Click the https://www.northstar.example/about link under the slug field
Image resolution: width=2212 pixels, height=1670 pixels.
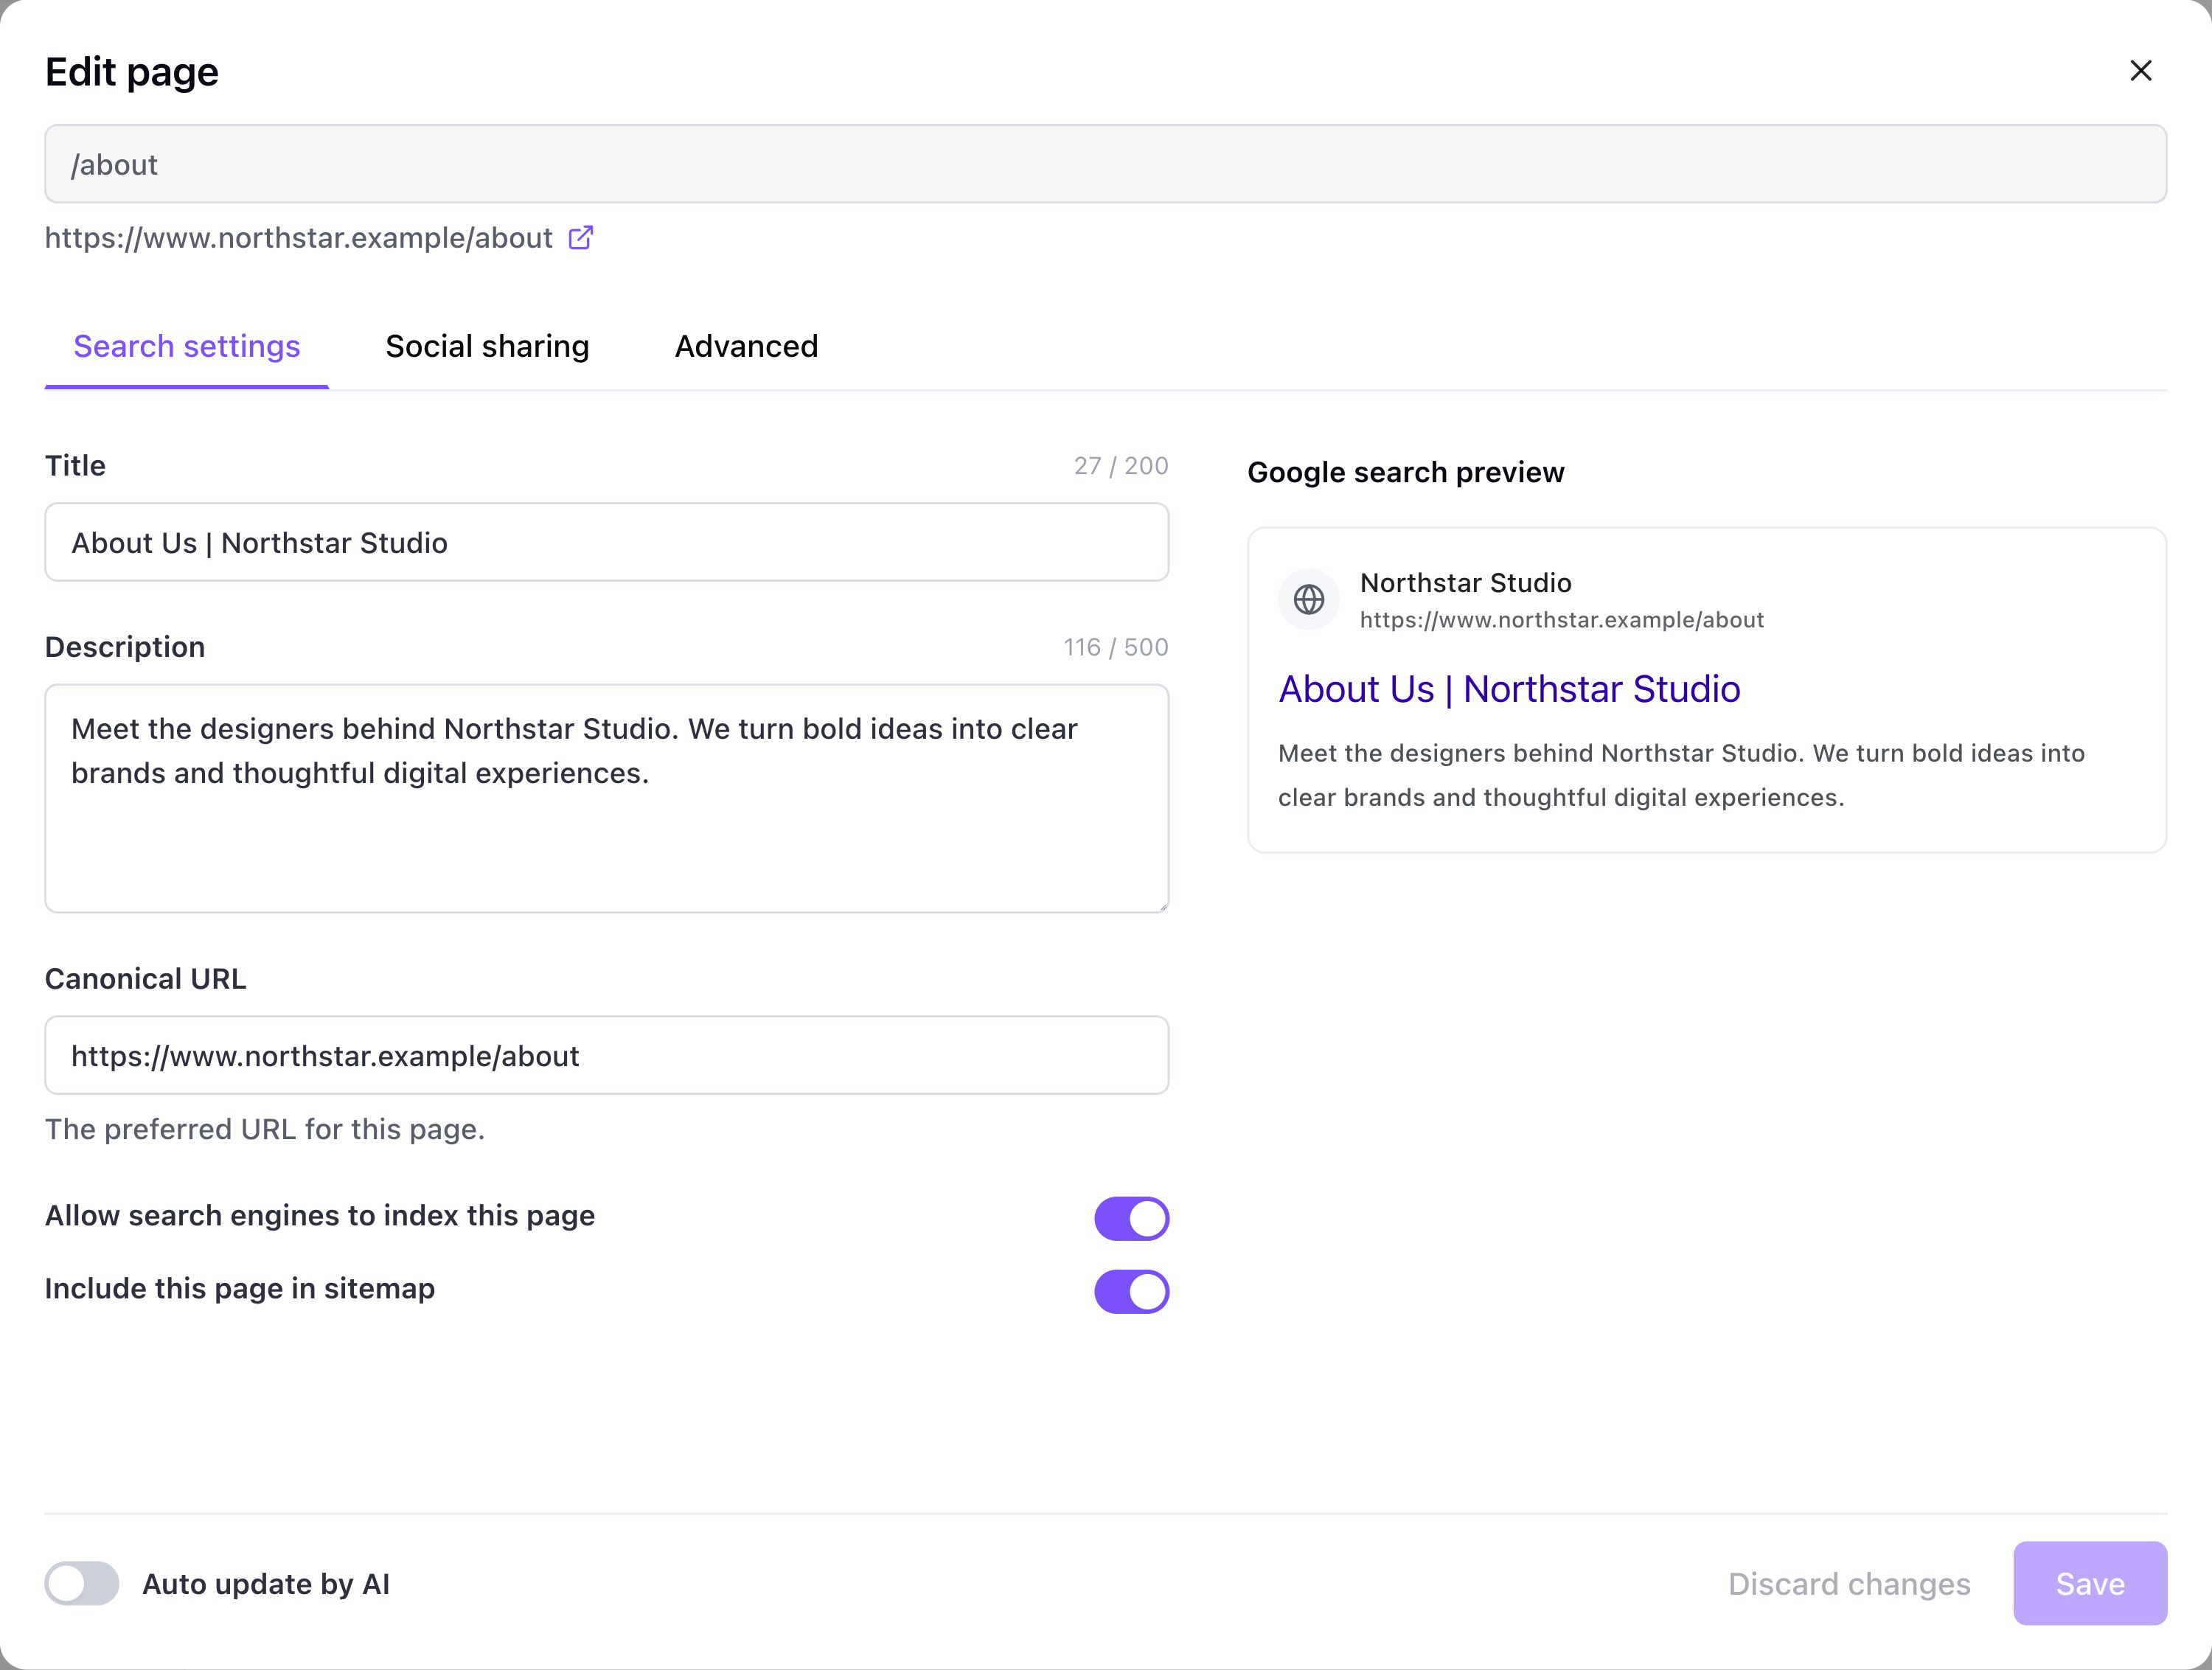pos(298,238)
